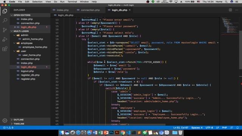Open admin_home.php in the explorer
The width and height of the screenshot is (242, 136).
pos(33,39)
